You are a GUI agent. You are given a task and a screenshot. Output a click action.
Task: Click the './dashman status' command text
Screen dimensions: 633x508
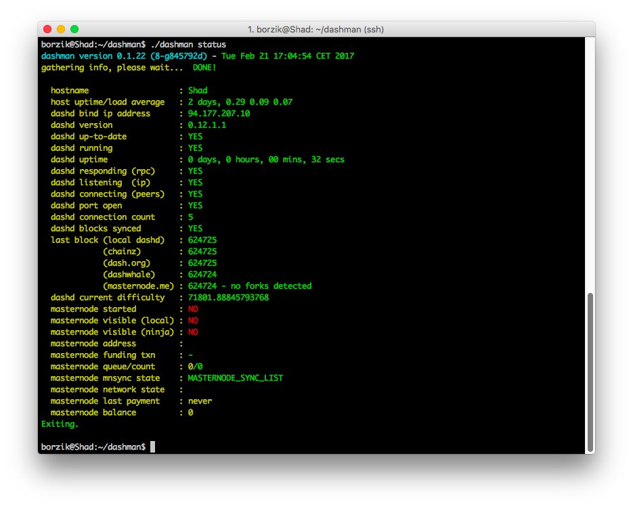coord(188,45)
